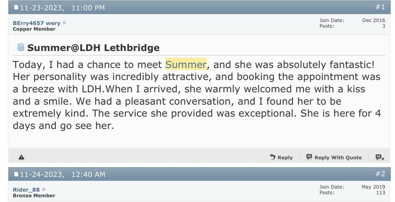Open Rider_88's profile

point(26,189)
